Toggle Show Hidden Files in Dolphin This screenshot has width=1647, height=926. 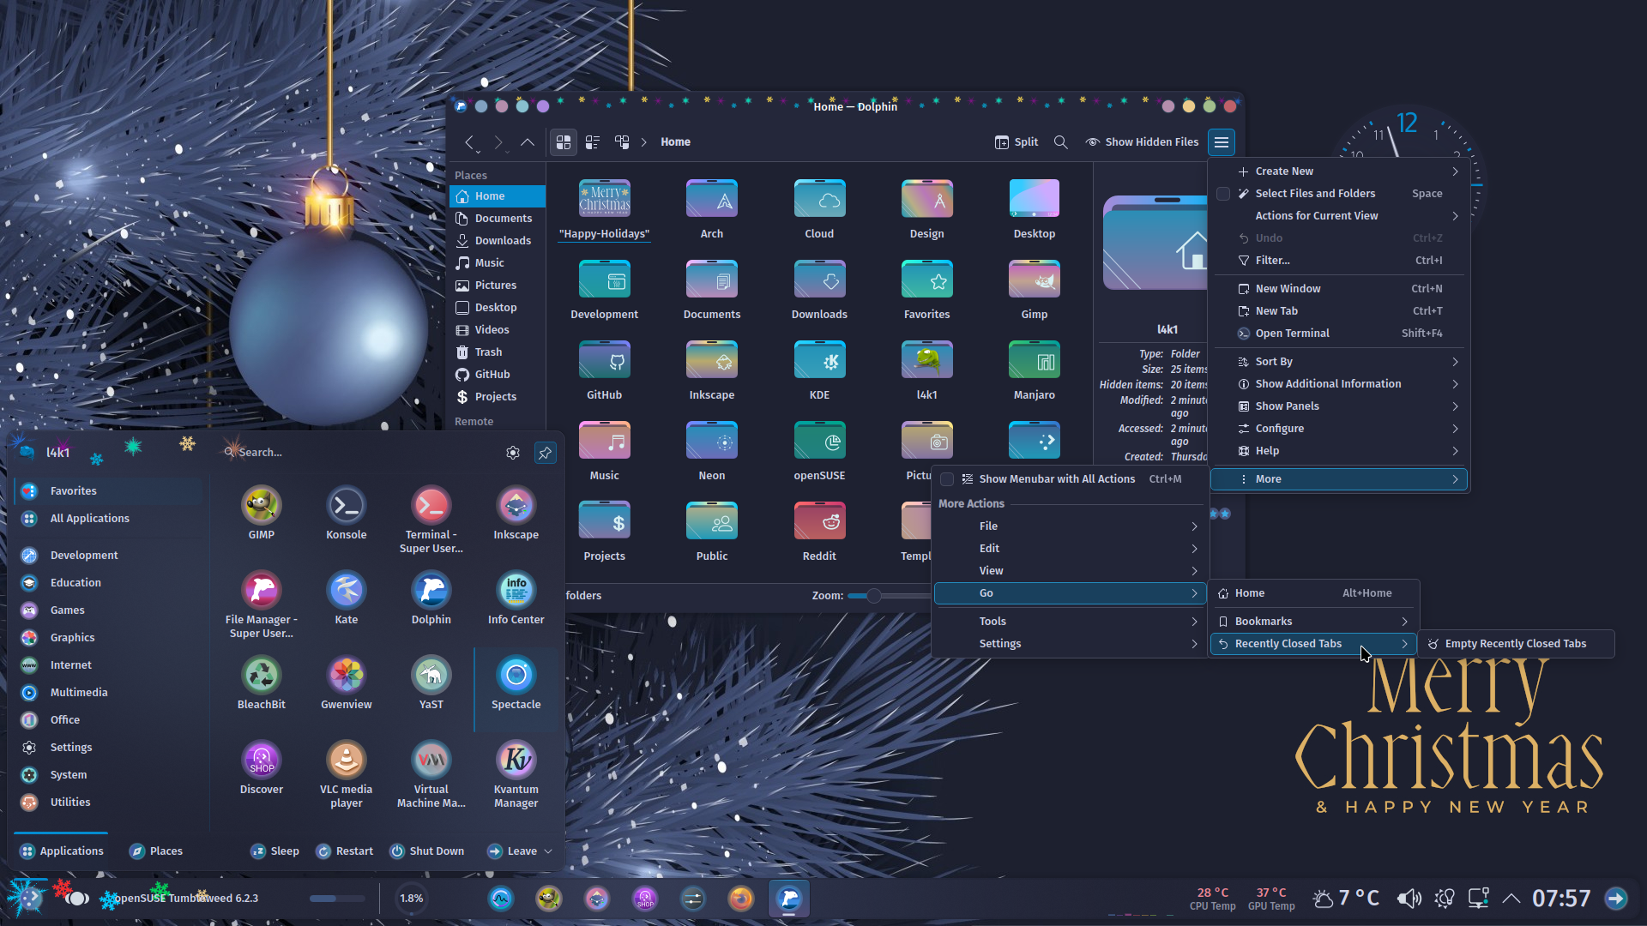click(1143, 142)
